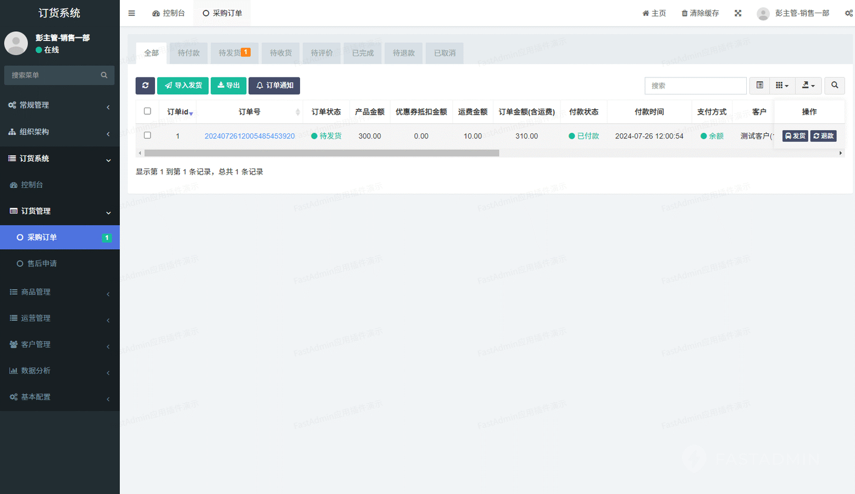Click the 退款 refund button in row
This screenshot has width=855, height=494.
[824, 136]
